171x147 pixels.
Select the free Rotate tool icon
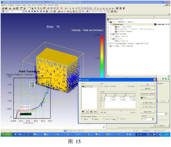click(x=82, y=8)
